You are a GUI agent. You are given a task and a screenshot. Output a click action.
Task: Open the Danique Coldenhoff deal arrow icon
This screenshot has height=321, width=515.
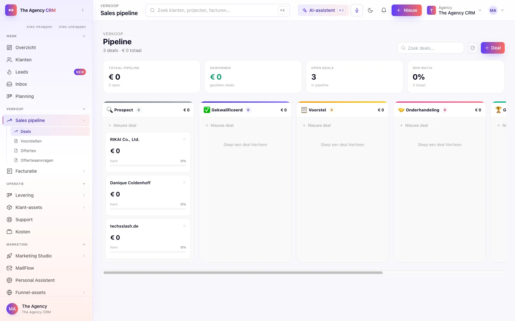(x=184, y=183)
